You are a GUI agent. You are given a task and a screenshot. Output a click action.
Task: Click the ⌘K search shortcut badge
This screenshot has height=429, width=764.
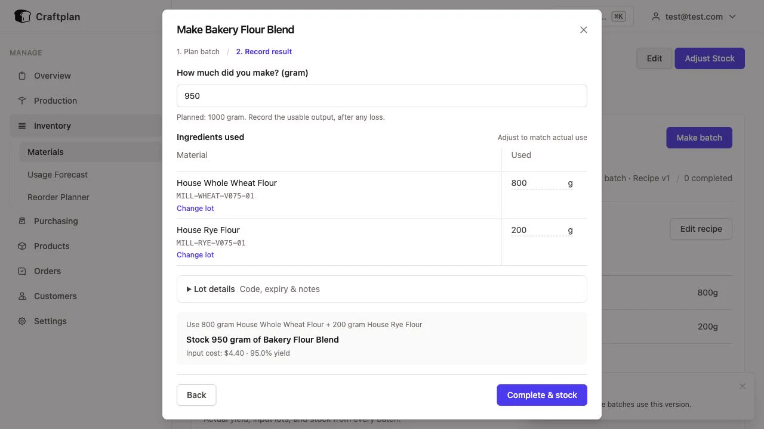618,17
